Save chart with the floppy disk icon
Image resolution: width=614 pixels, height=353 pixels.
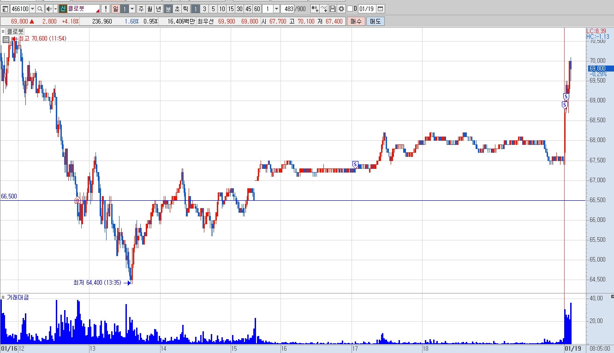pos(333,9)
